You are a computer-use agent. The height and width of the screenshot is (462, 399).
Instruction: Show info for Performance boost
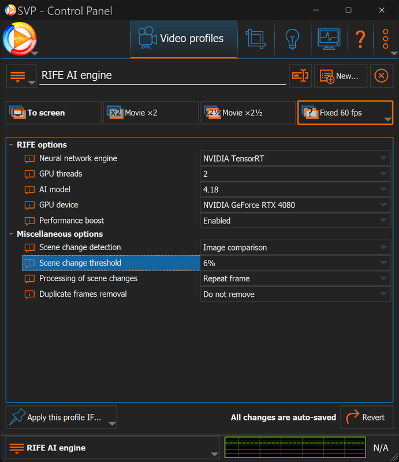[29, 221]
